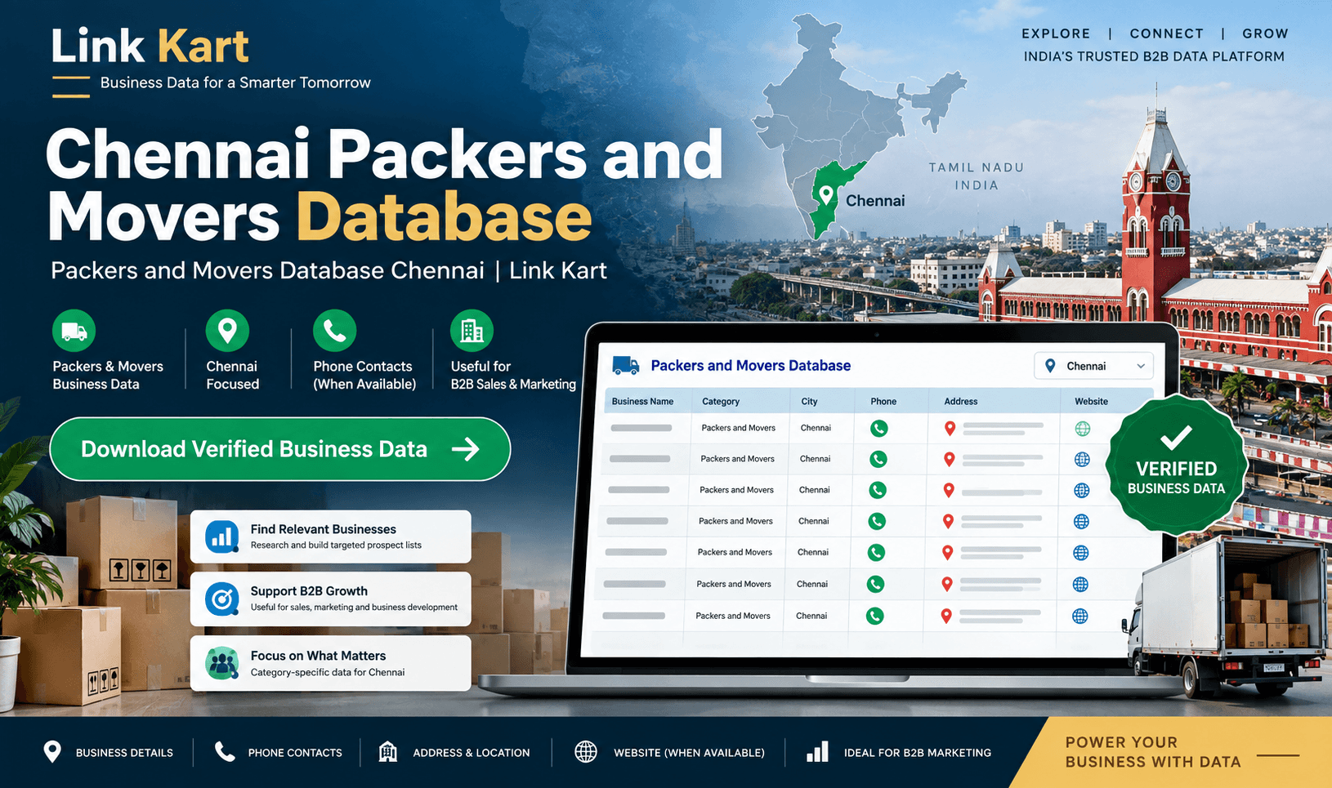
Task: Click the Business Name column header
Action: pyautogui.click(x=642, y=402)
